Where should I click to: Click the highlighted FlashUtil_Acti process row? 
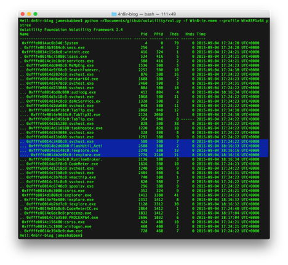(144, 146)
